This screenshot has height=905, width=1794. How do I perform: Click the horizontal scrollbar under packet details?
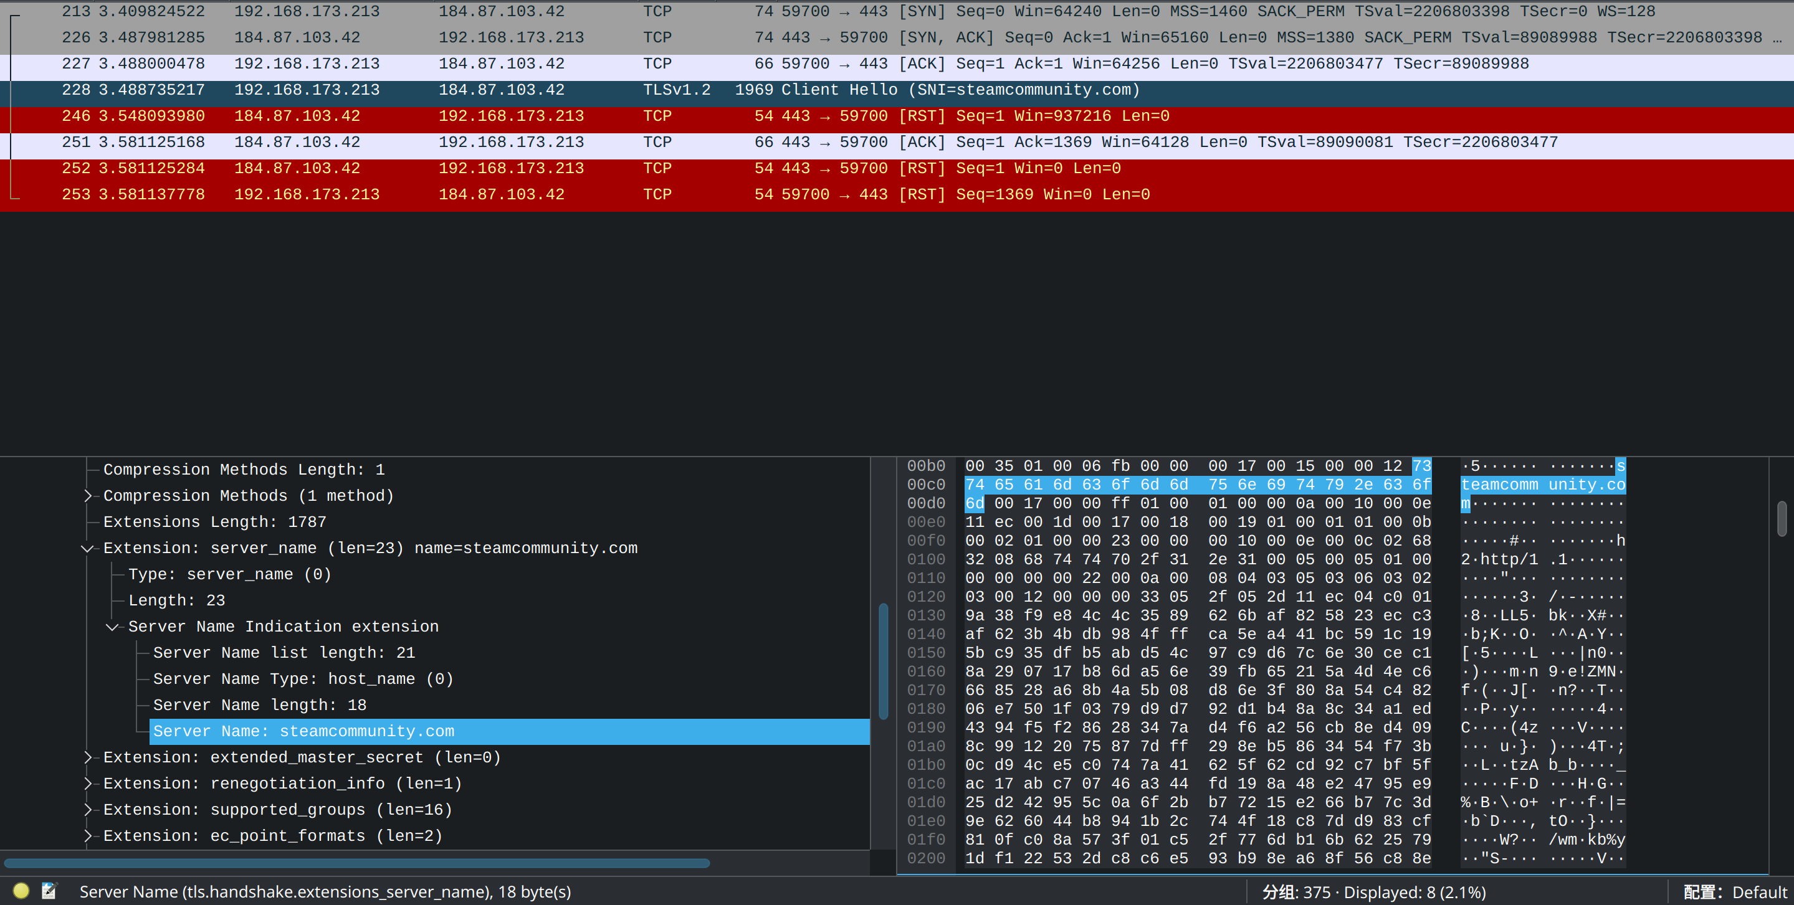coord(356,863)
